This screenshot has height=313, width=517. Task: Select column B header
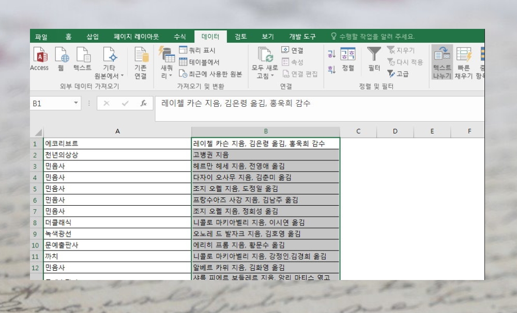coord(266,131)
